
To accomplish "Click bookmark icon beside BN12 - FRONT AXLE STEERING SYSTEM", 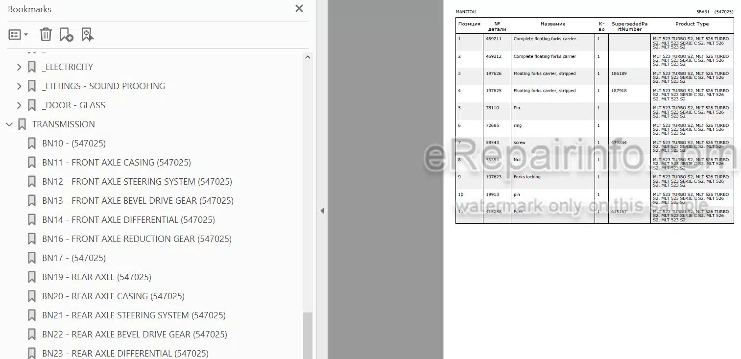I will pyautogui.click(x=32, y=182).
